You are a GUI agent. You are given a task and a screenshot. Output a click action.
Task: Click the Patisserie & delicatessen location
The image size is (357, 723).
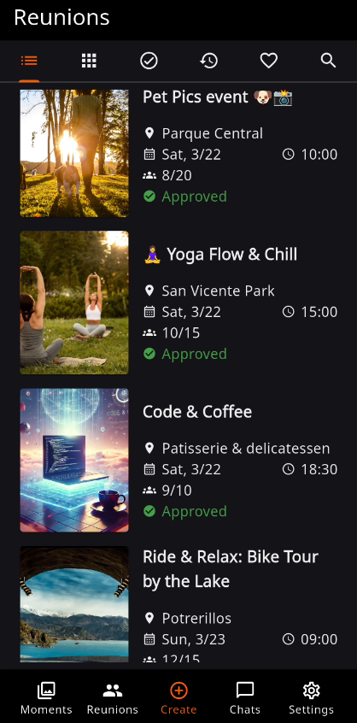245,448
